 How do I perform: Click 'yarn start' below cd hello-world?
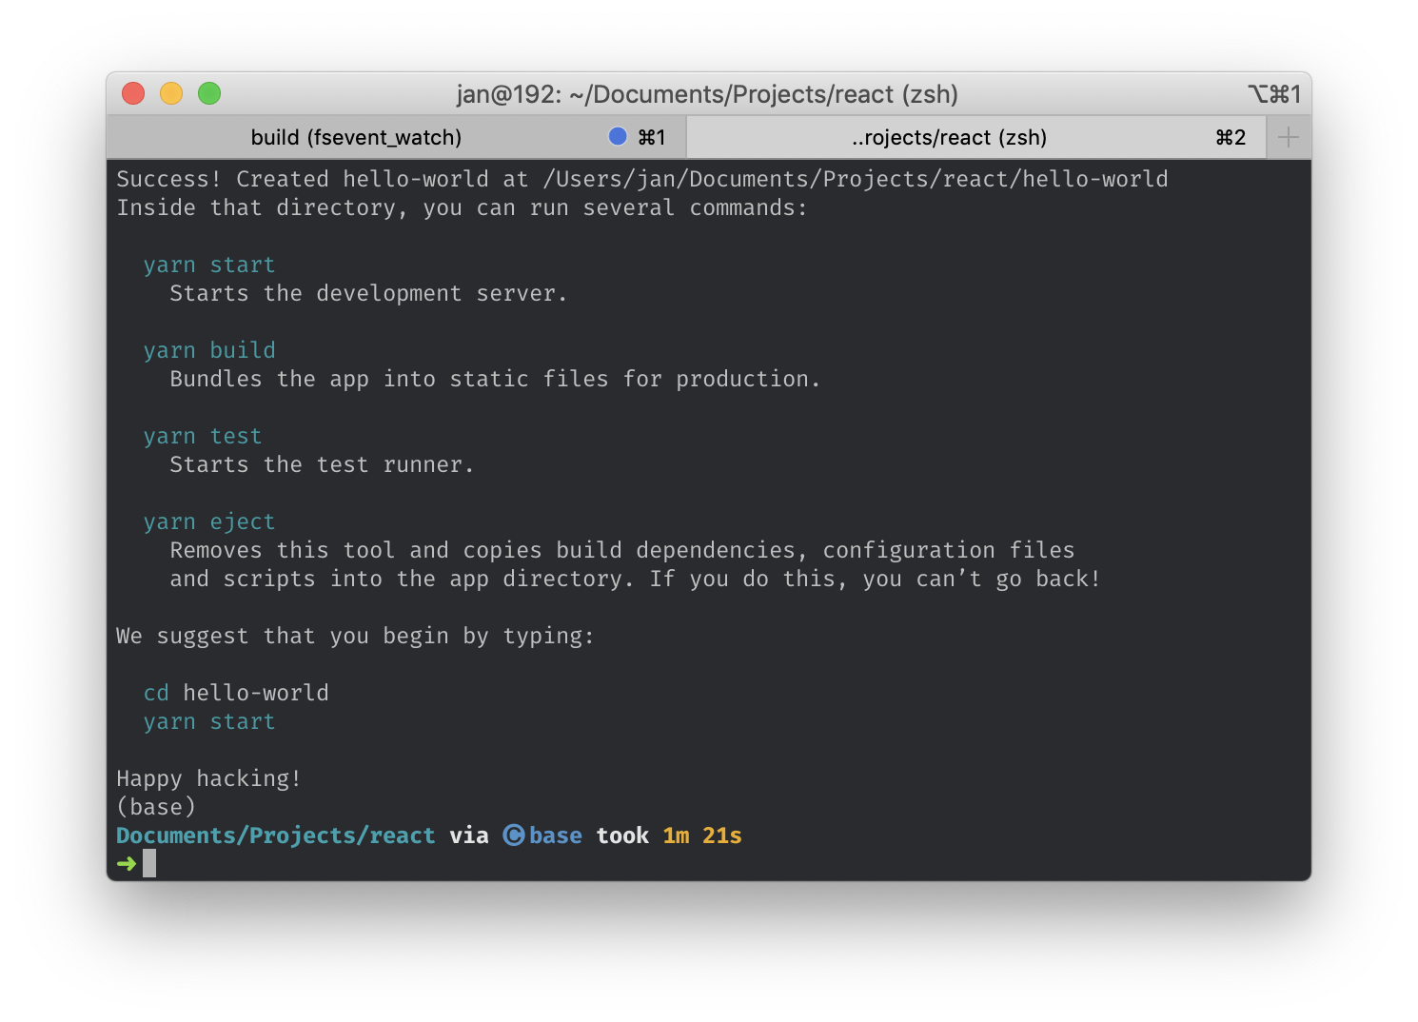tap(209, 721)
